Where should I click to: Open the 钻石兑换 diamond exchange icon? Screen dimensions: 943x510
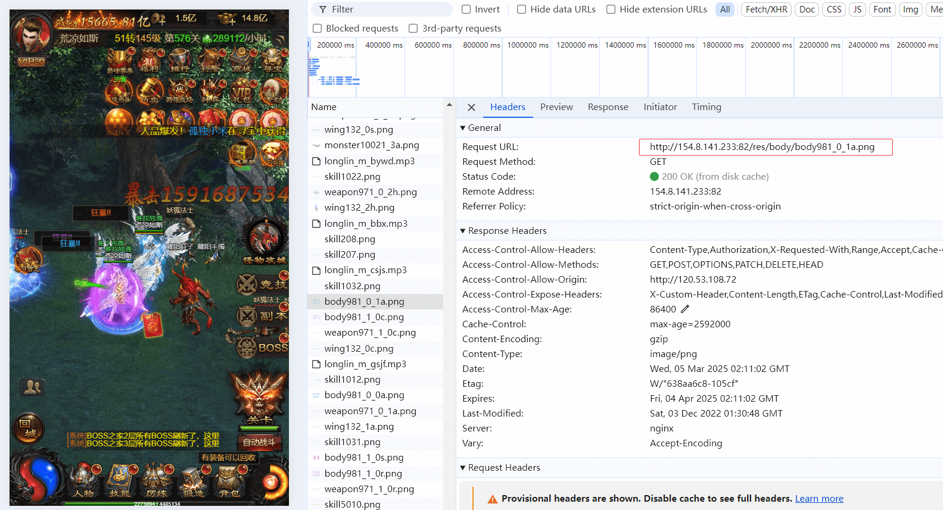[x=273, y=154]
